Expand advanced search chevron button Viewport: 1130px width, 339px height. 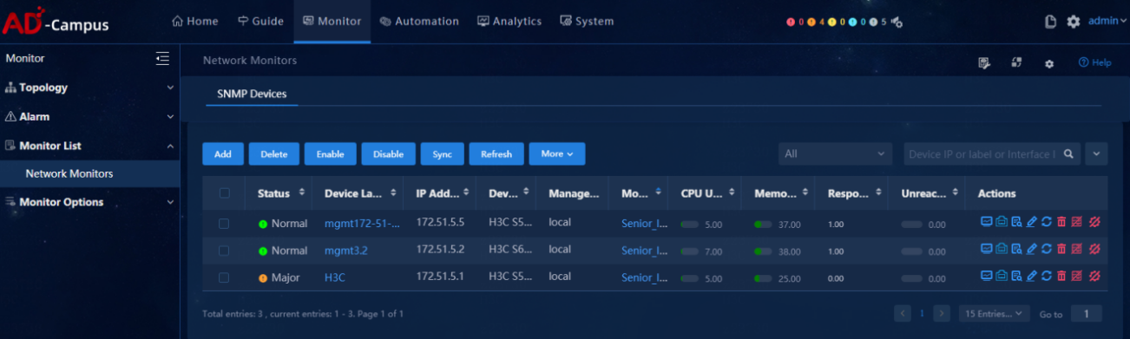(1097, 153)
